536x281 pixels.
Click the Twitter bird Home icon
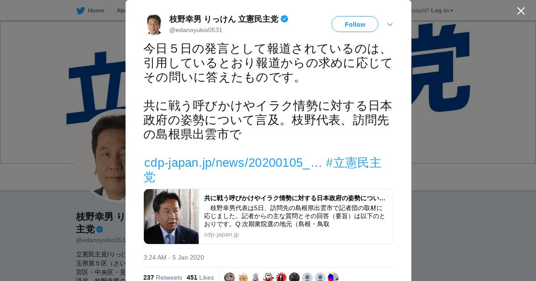(x=80, y=10)
